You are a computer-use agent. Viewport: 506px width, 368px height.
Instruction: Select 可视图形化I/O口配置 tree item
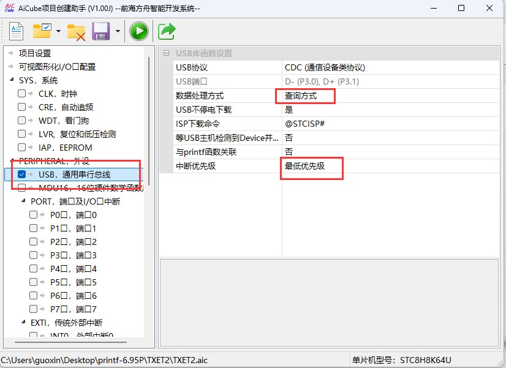tap(57, 67)
